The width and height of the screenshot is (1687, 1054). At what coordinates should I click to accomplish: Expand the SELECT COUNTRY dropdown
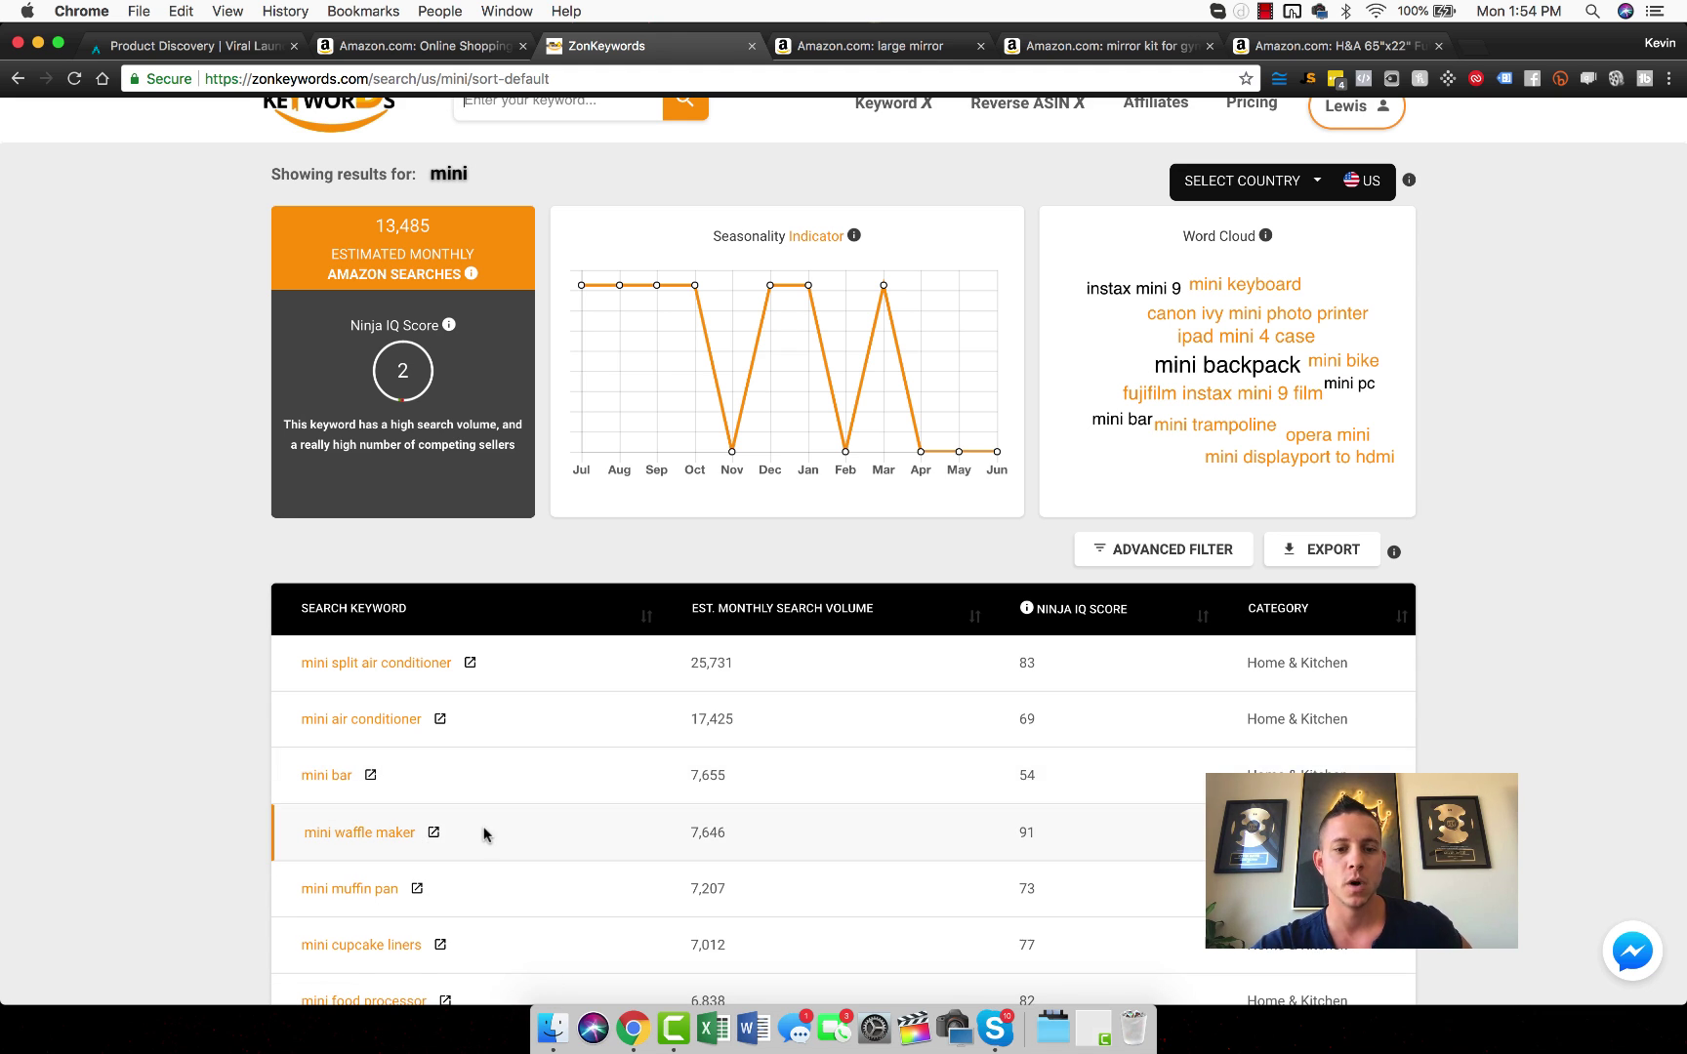coord(1252,181)
